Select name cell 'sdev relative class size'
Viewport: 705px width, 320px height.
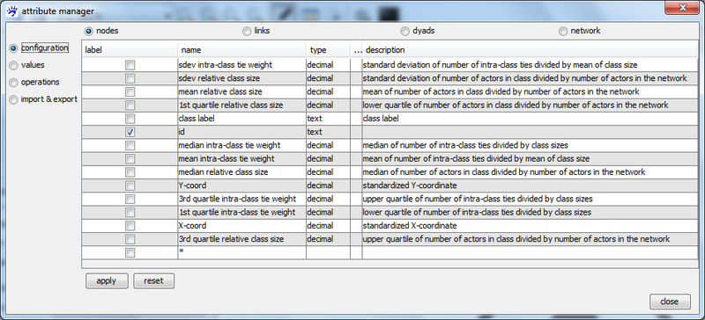coord(241,78)
